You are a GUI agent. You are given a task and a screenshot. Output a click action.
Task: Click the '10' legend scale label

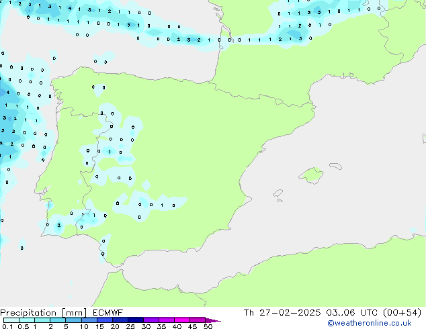[84, 326]
